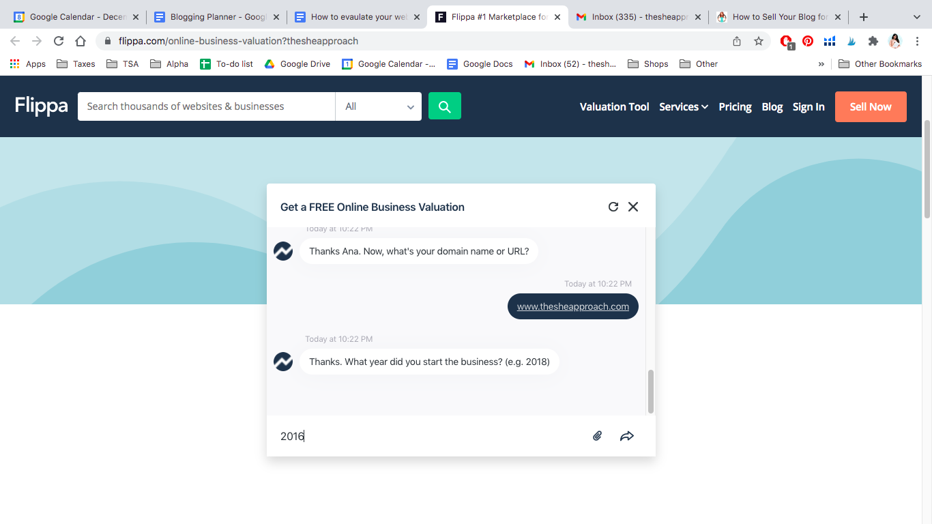The height and width of the screenshot is (524, 932).
Task: Click the Sell Now button
Action: coord(871,106)
